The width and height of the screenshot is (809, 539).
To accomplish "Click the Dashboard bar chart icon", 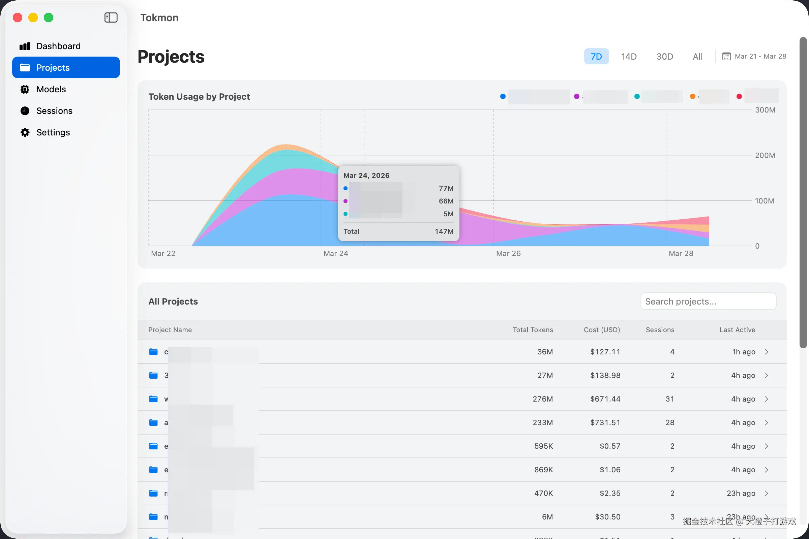I will coord(25,46).
